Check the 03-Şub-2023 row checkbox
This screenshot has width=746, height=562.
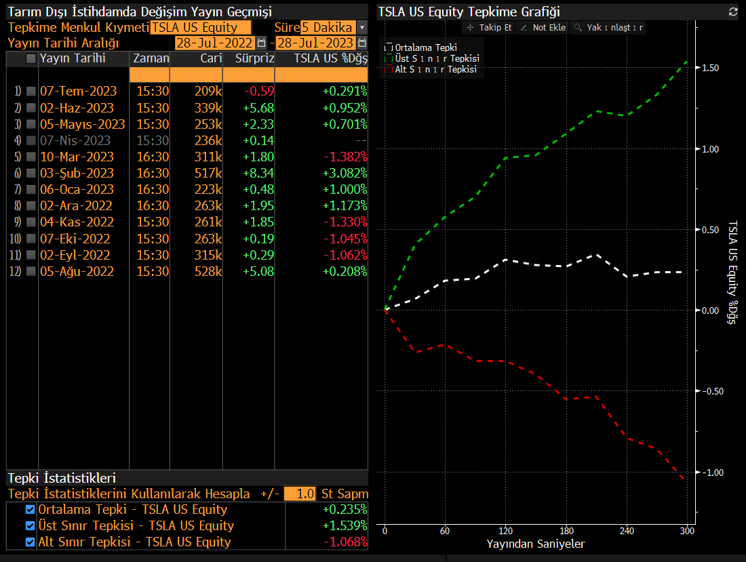pyautogui.click(x=31, y=173)
